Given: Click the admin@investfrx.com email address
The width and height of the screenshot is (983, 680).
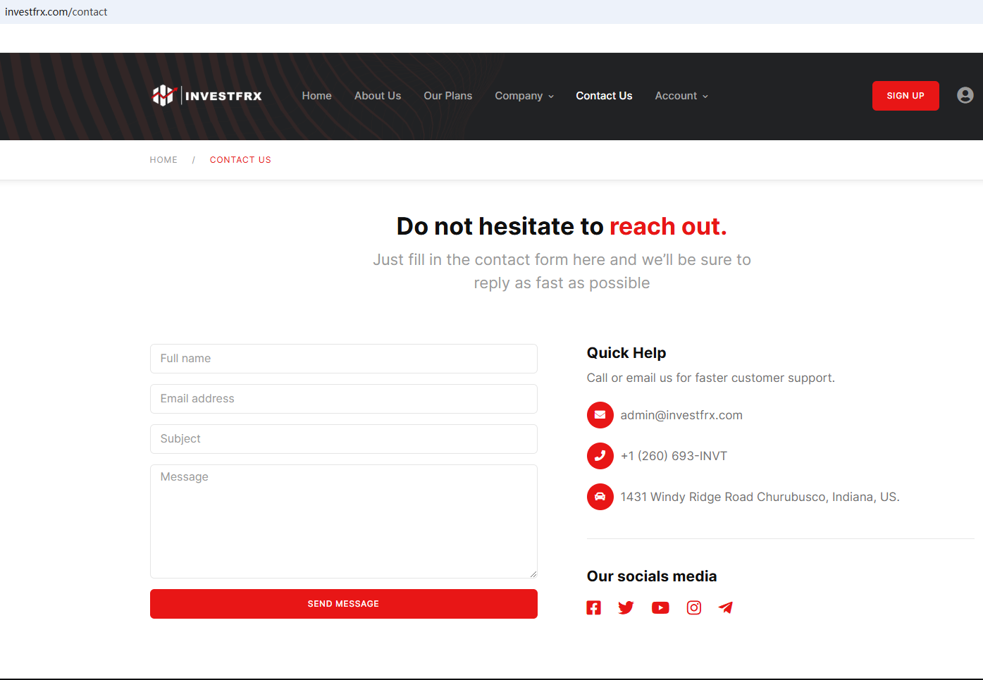Looking at the screenshot, I should 681,415.
